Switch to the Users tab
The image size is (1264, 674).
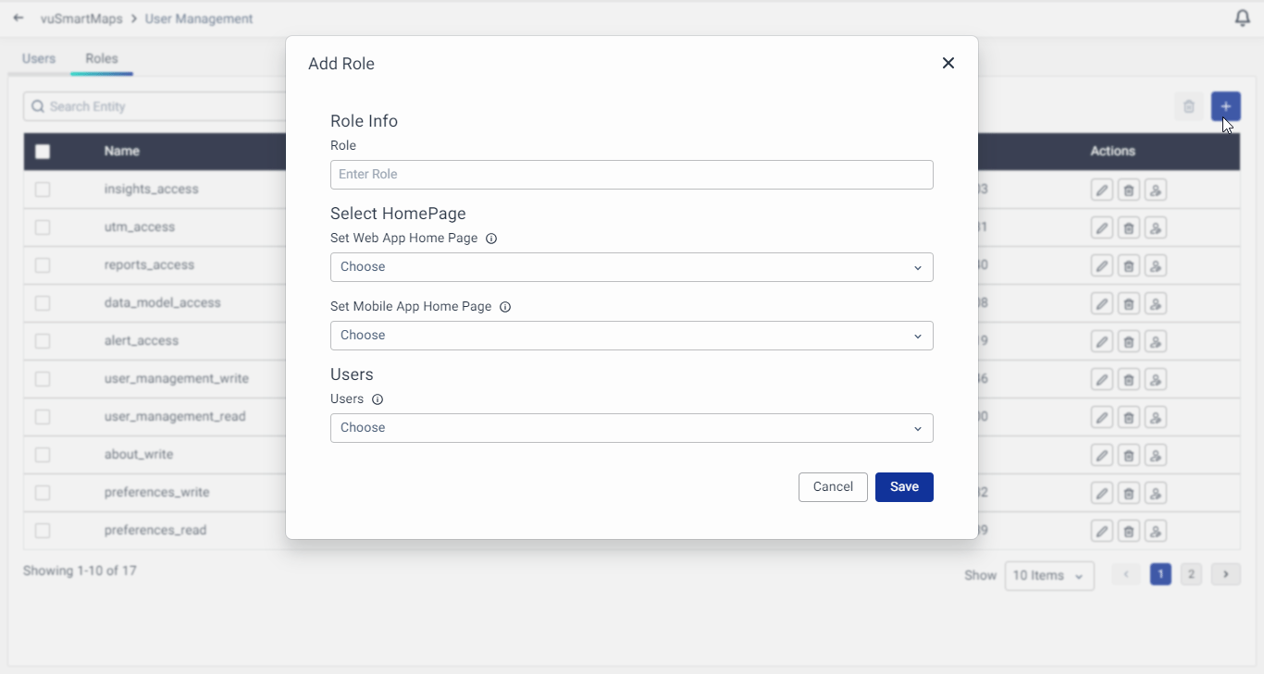39,58
